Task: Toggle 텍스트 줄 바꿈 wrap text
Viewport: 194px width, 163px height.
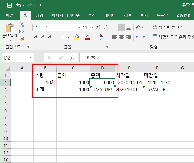Action: (168, 27)
